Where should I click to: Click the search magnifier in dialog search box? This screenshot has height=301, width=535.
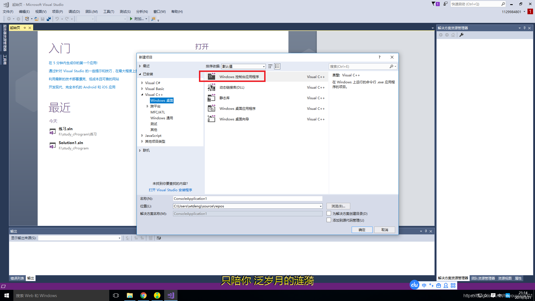tap(391, 66)
